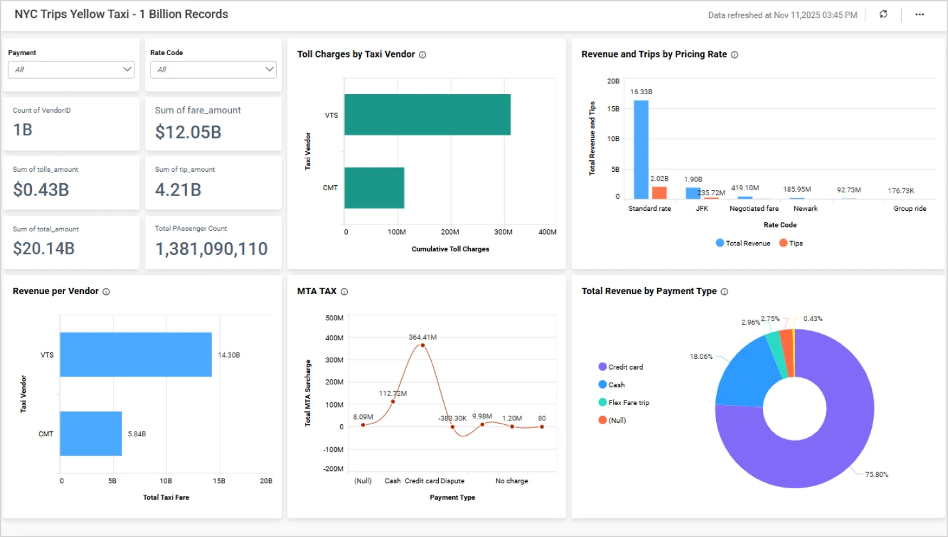This screenshot has width=948, height=537.
Task: Open the three-dots more options menu
Action: pos(919,14)
